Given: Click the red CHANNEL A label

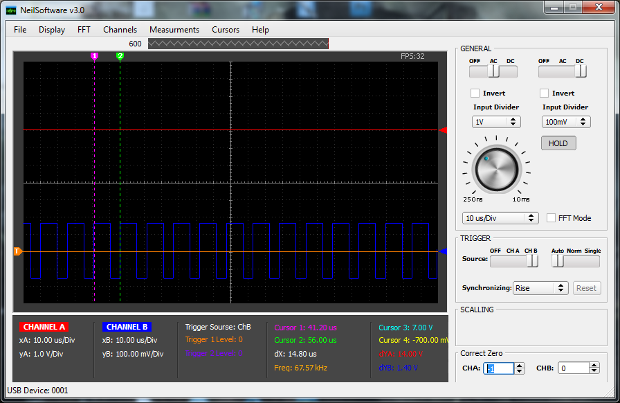Looking at the screenshot, I should coord(44,327).
